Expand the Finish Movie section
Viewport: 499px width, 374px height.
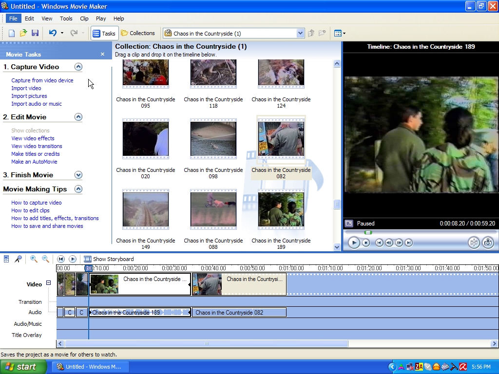pos(78,175)
